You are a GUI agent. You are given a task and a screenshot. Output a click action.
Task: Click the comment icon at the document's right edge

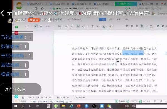coord(166,53)
